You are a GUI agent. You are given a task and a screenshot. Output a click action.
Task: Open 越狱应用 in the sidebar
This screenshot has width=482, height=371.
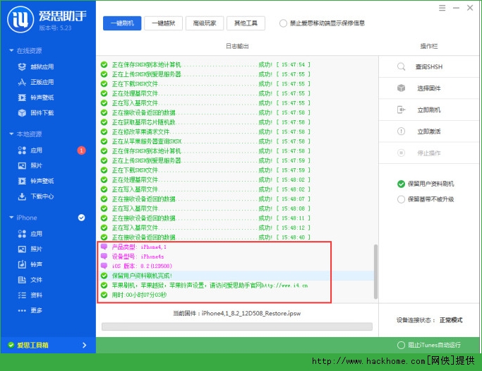[41, 66]
